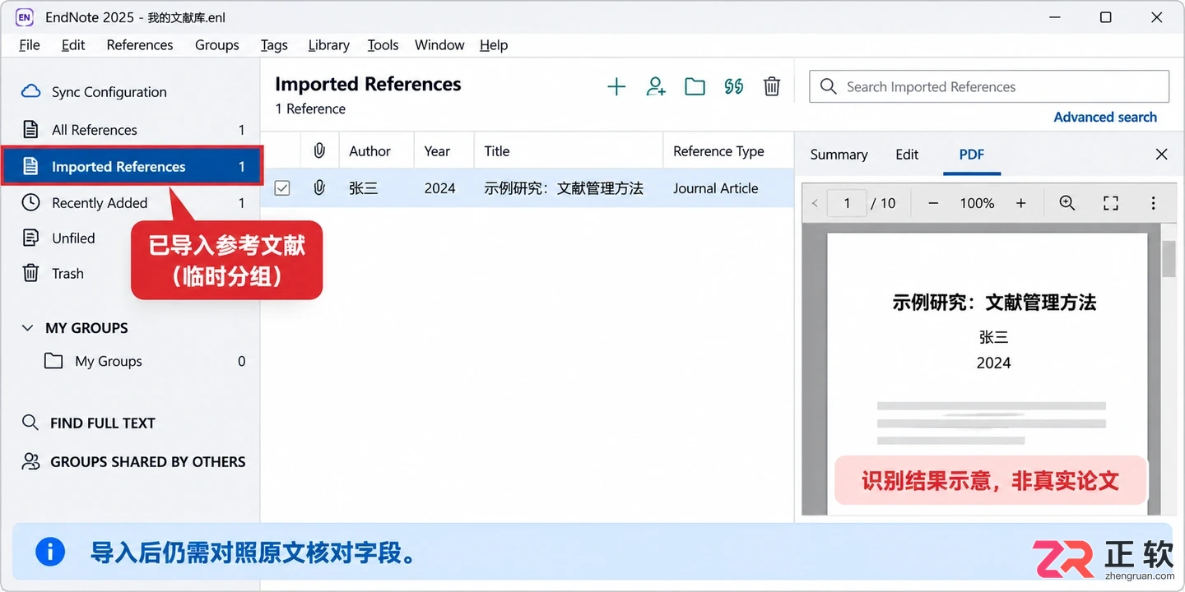The height and width of the screenshot is (592, 1185).
Task: Select the PDF tab
Action: coord(972,155)
